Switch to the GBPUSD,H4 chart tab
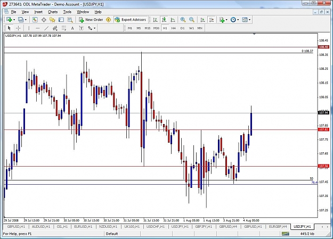The height and width of the screenshot is (239, 333). point(228,226)
